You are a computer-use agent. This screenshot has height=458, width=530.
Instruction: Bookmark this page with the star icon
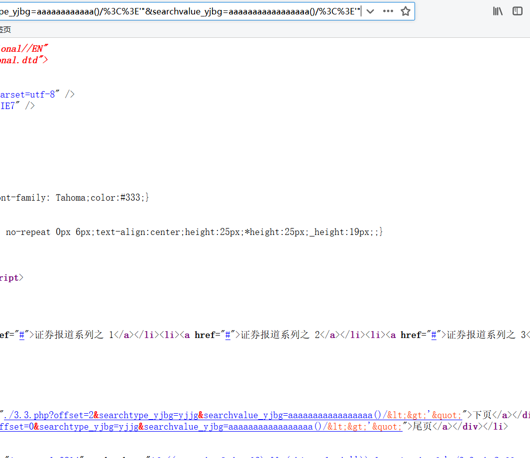click(x=405, y=11)
